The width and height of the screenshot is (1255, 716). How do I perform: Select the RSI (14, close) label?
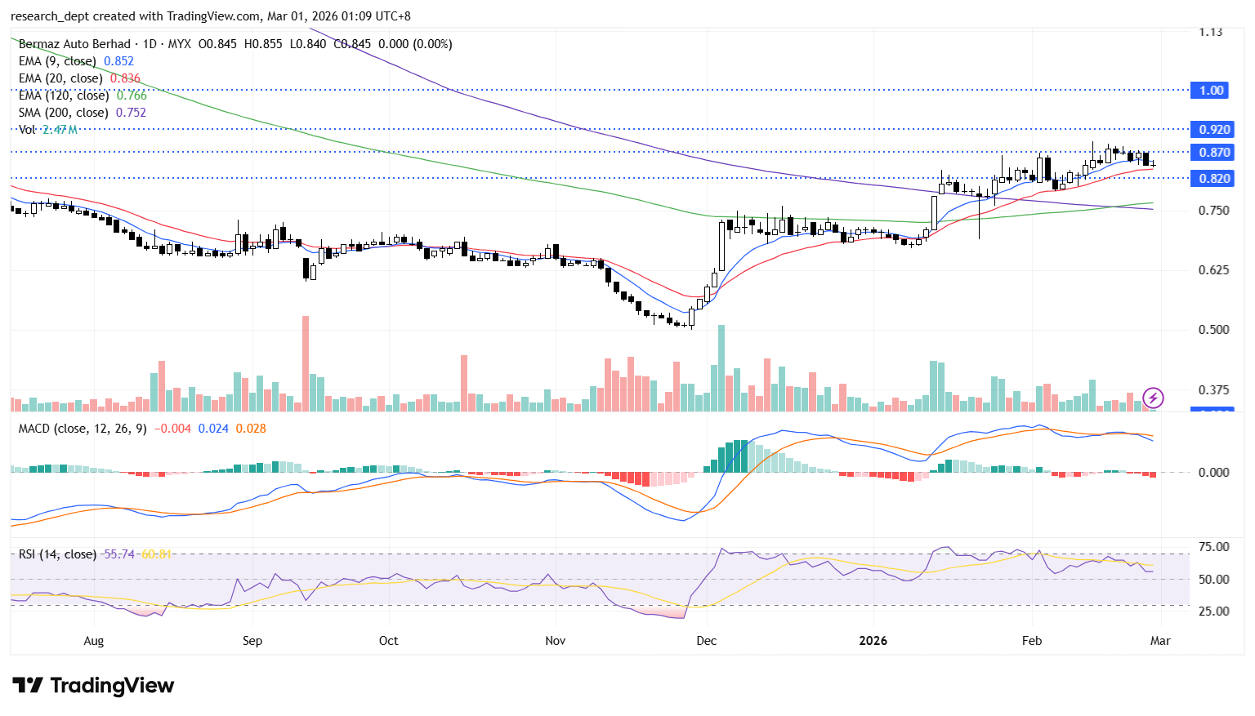pos(57,554)
